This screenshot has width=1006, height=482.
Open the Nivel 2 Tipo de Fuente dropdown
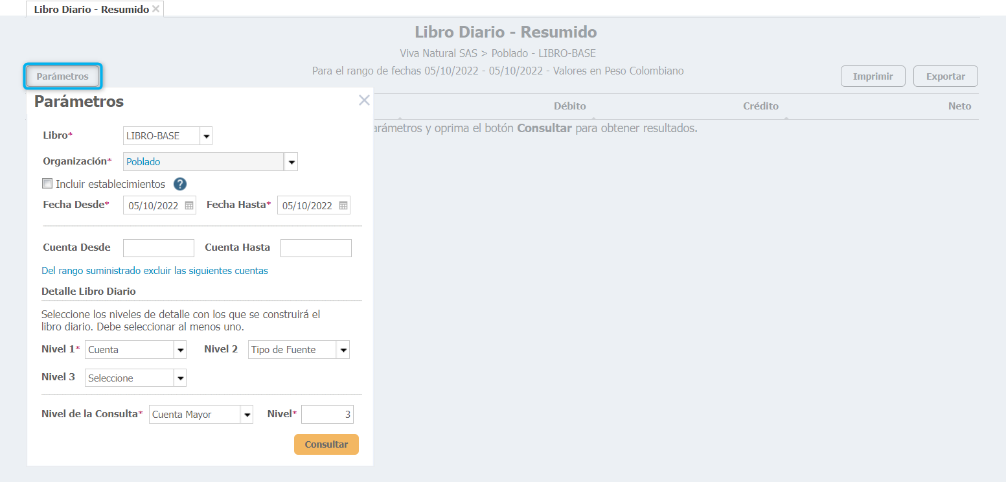[343, 350]
